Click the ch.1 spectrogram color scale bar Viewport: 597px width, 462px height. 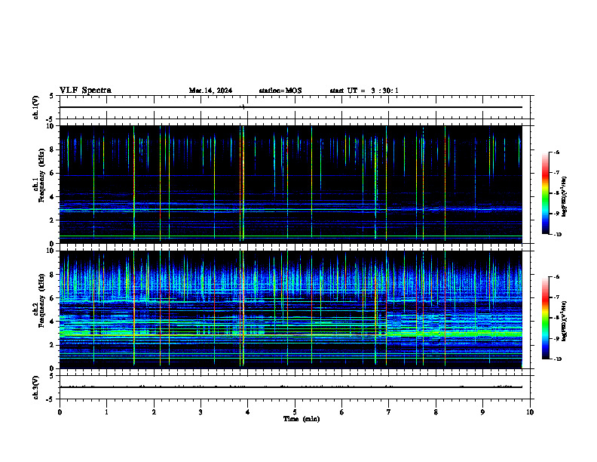tap(546, 193)
